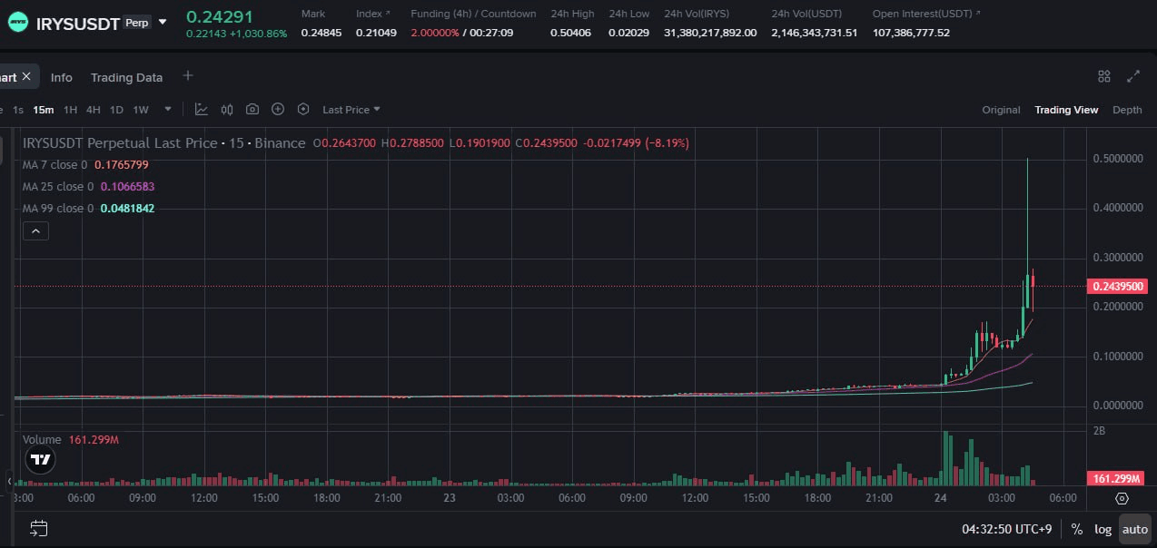The image size is (1157, 548).
Task: Click the Volume indicator label
Action: (42, 440)
